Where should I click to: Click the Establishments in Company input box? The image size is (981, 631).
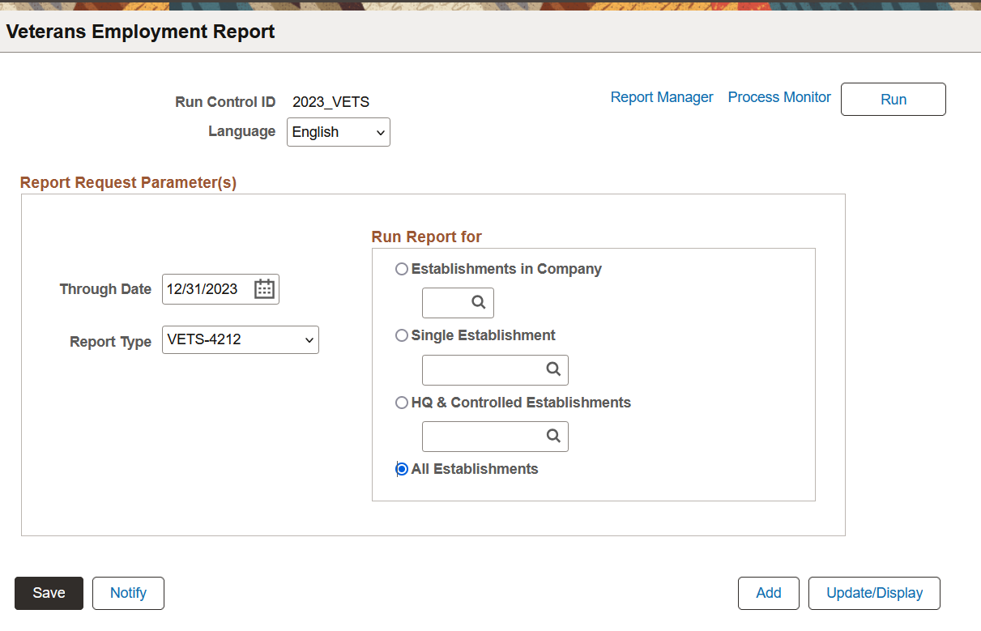(x=446, y=303)
